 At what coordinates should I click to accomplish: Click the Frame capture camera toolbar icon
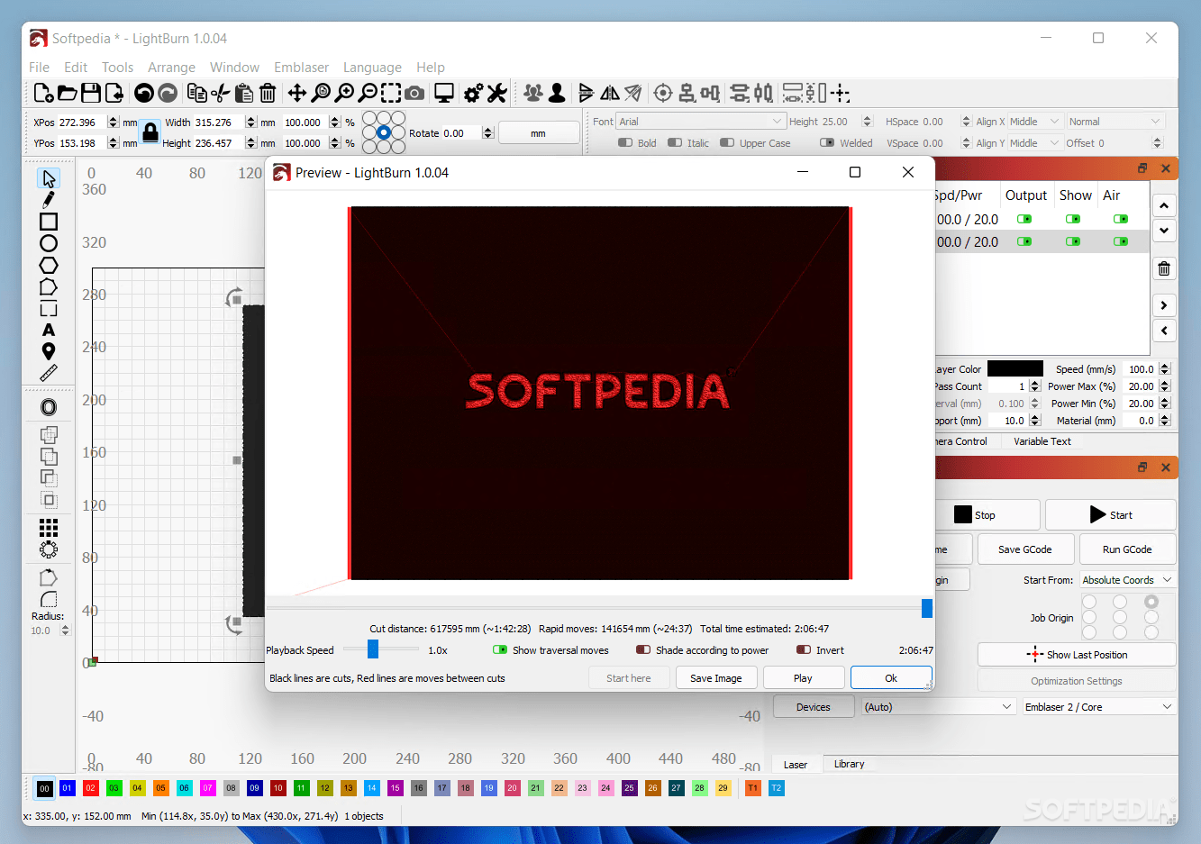(x=414, y=93)
